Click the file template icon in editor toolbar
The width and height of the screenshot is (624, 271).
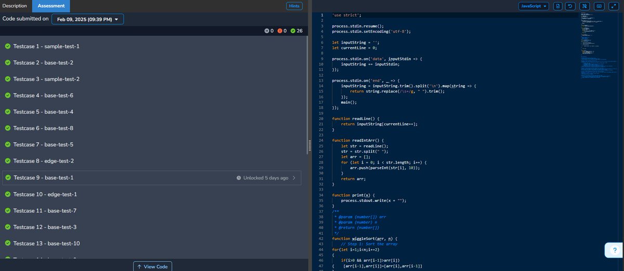pos(558,6)
